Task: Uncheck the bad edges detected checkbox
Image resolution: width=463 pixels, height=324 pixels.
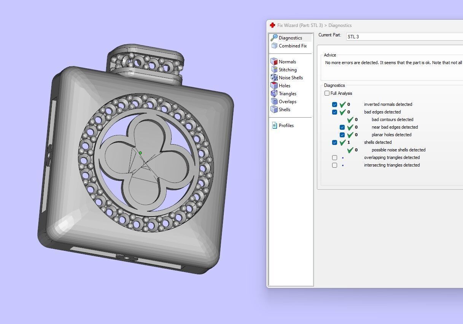Action: tap(334, 112)
